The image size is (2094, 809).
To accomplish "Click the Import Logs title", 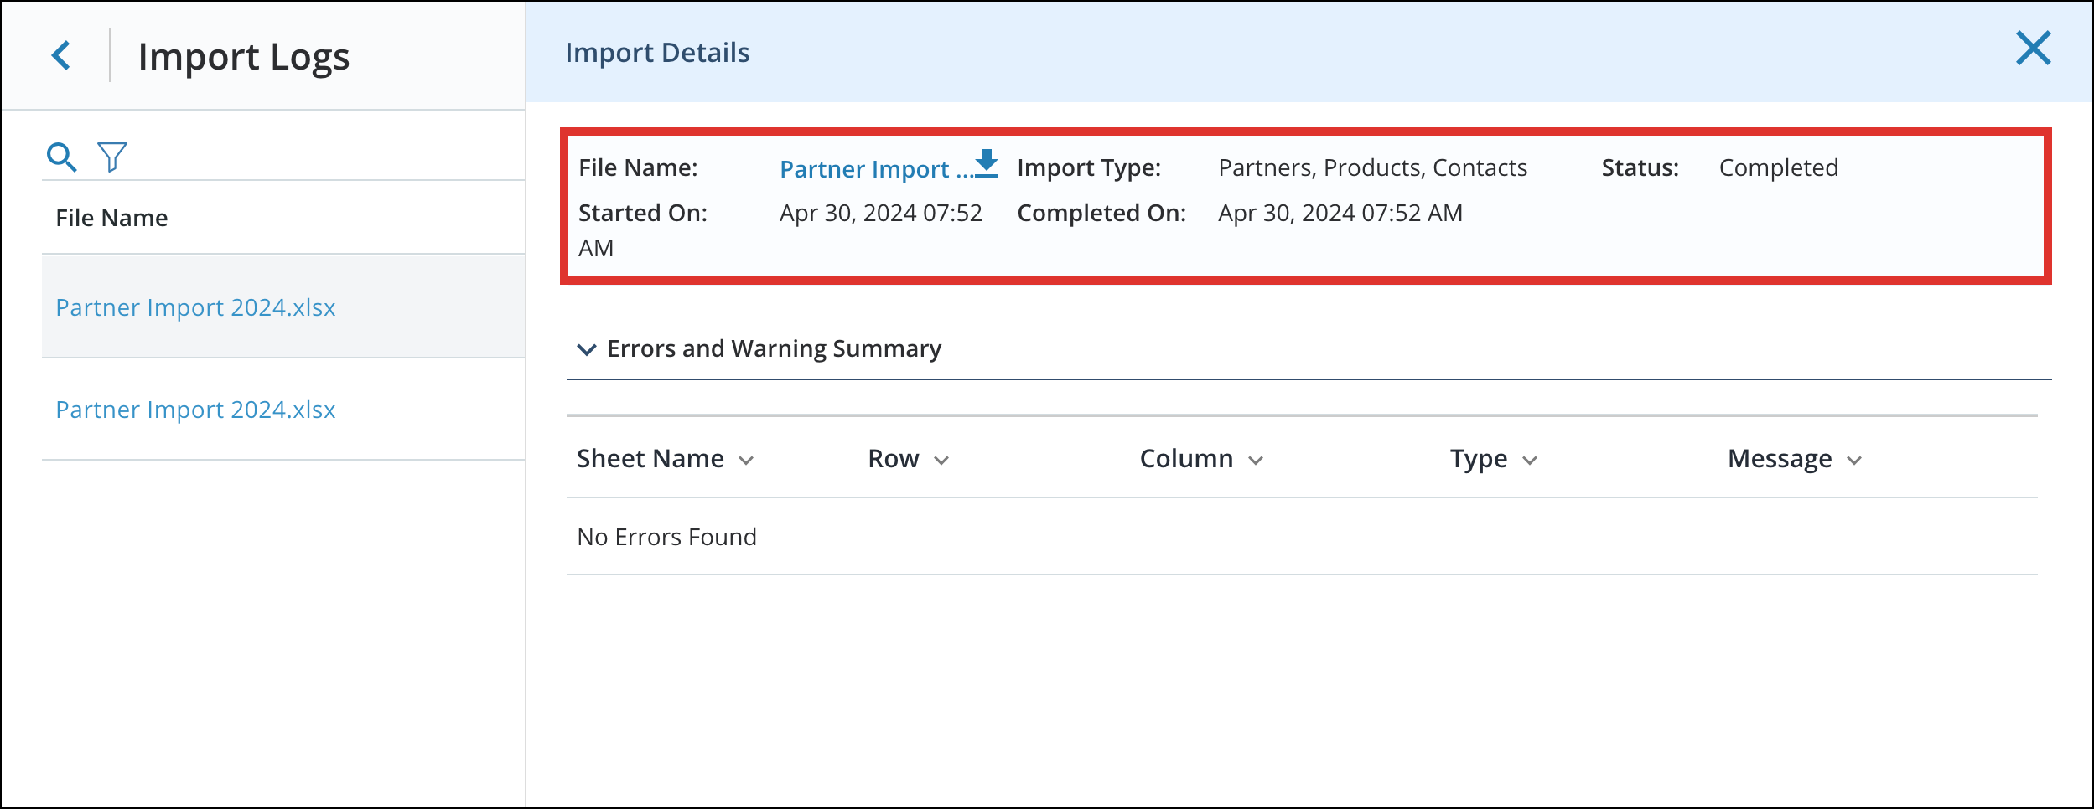I will (x=244, y=57).
